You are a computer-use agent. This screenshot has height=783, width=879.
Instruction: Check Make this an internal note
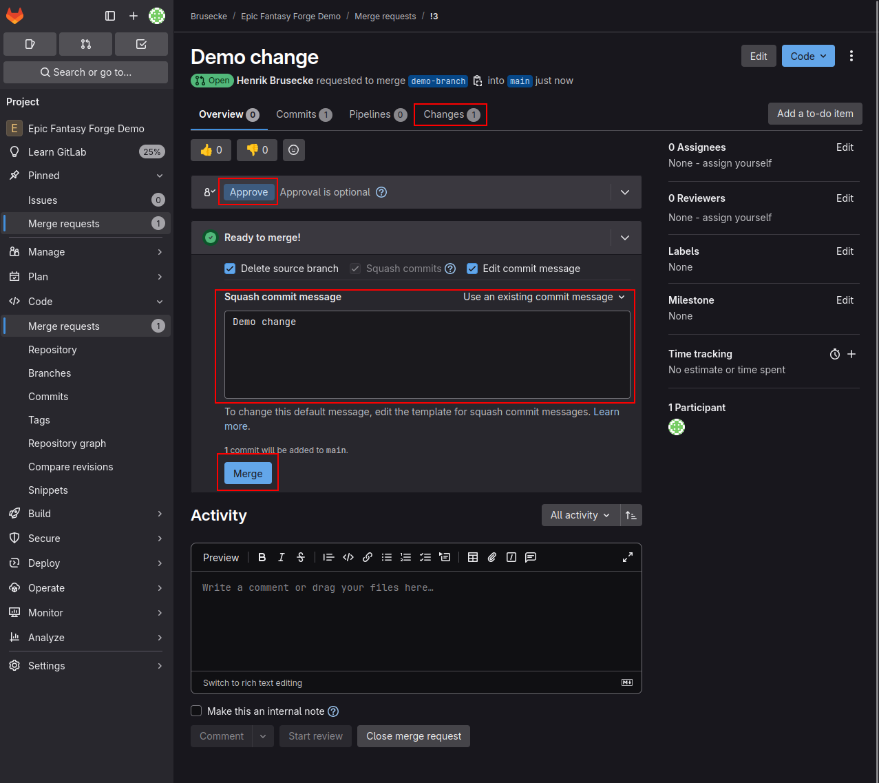click(x=196, y=711)
